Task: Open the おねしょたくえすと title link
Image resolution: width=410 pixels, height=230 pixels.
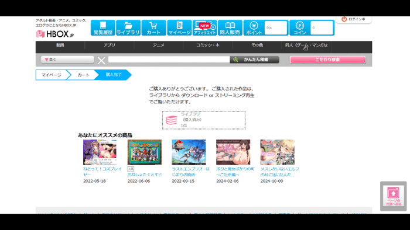Action: 145,175
